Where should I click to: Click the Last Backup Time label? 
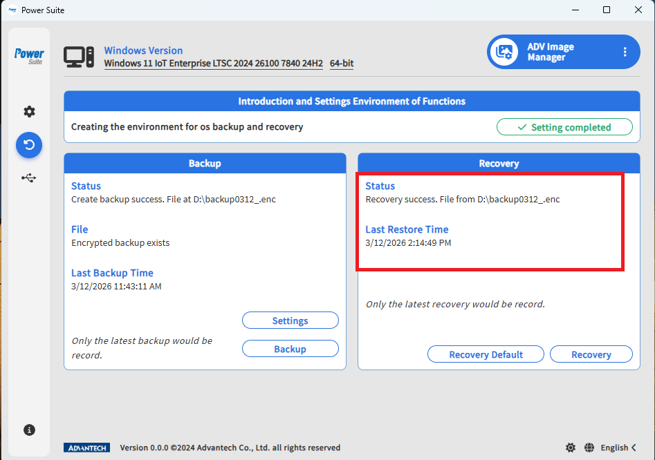[x=112, y=273]
